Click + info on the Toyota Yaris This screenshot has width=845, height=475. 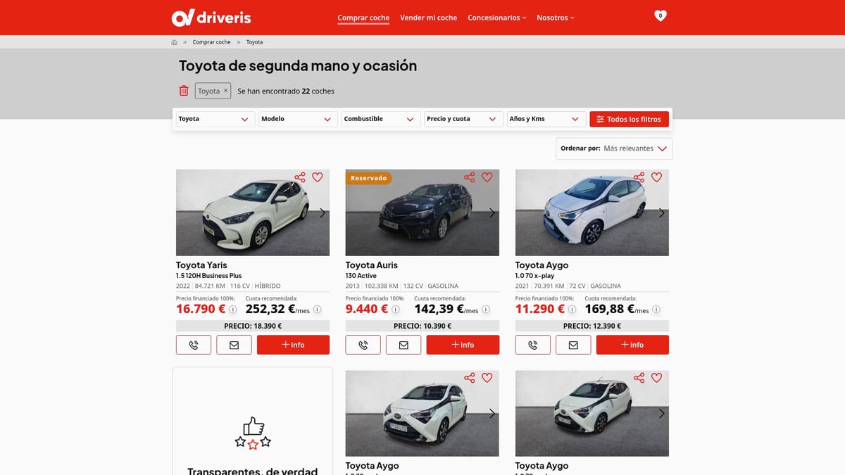click(x=293, y=345)
